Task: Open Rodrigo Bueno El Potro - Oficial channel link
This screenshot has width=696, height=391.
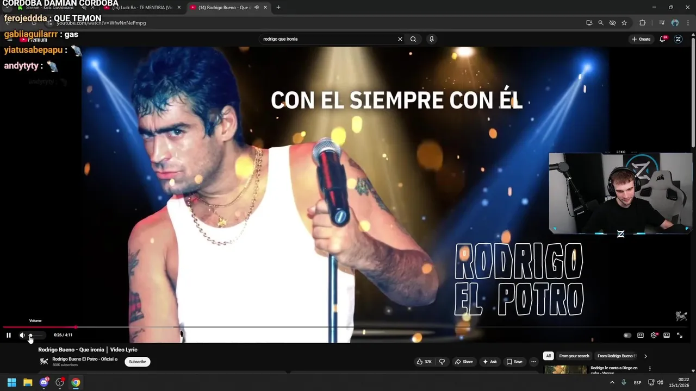Action: pos(83,359)
